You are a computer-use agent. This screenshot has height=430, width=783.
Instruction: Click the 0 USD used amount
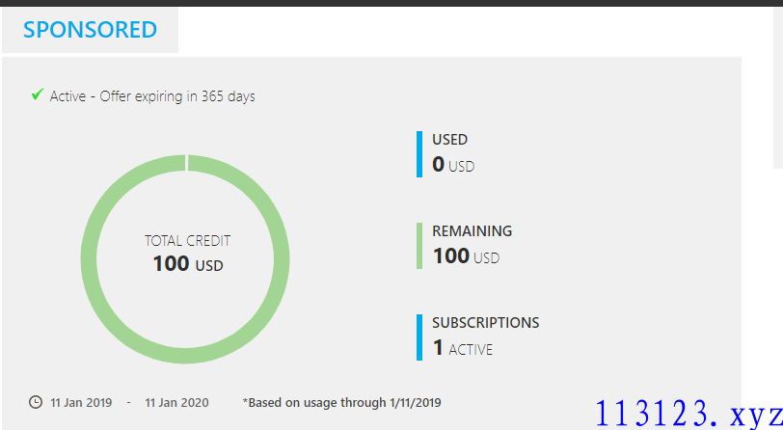[x=453, y=164]
